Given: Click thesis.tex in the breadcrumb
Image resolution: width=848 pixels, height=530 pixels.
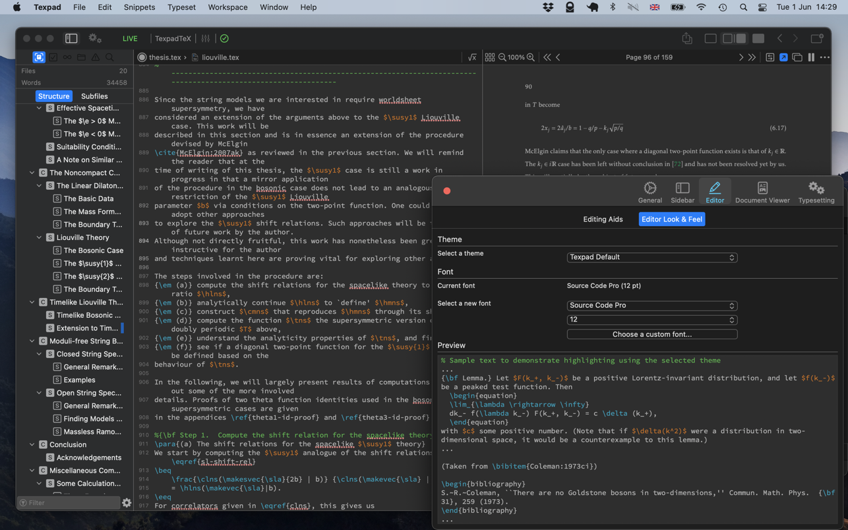Looking at the screenshot, I should (165, 57).
